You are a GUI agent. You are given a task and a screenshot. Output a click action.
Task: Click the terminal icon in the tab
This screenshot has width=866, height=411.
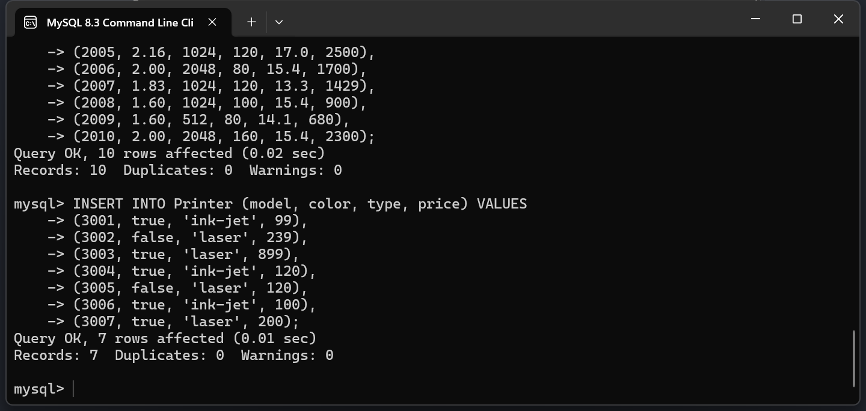[30, 22]
